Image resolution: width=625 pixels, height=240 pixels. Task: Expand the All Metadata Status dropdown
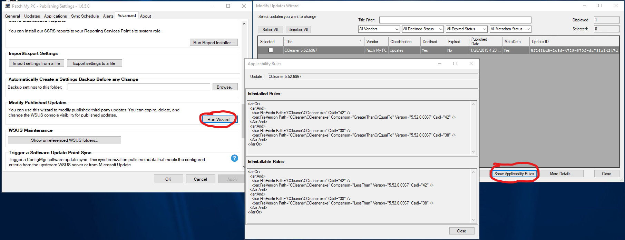tap(510, 29)
